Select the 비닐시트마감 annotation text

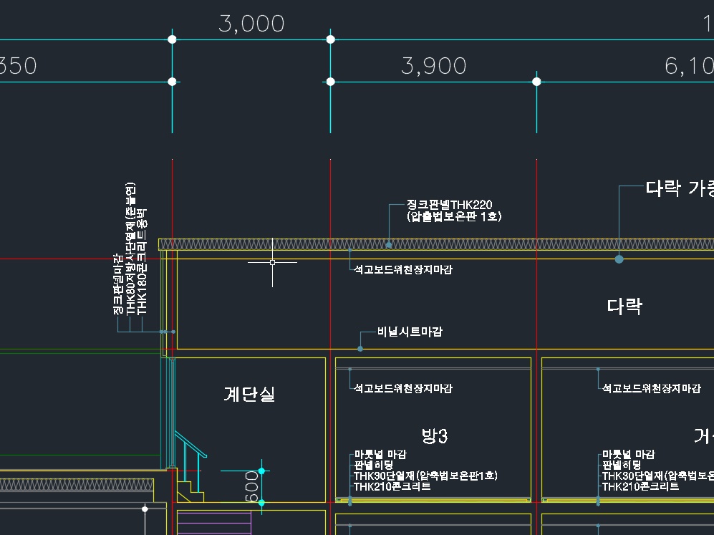coord(410,332)
